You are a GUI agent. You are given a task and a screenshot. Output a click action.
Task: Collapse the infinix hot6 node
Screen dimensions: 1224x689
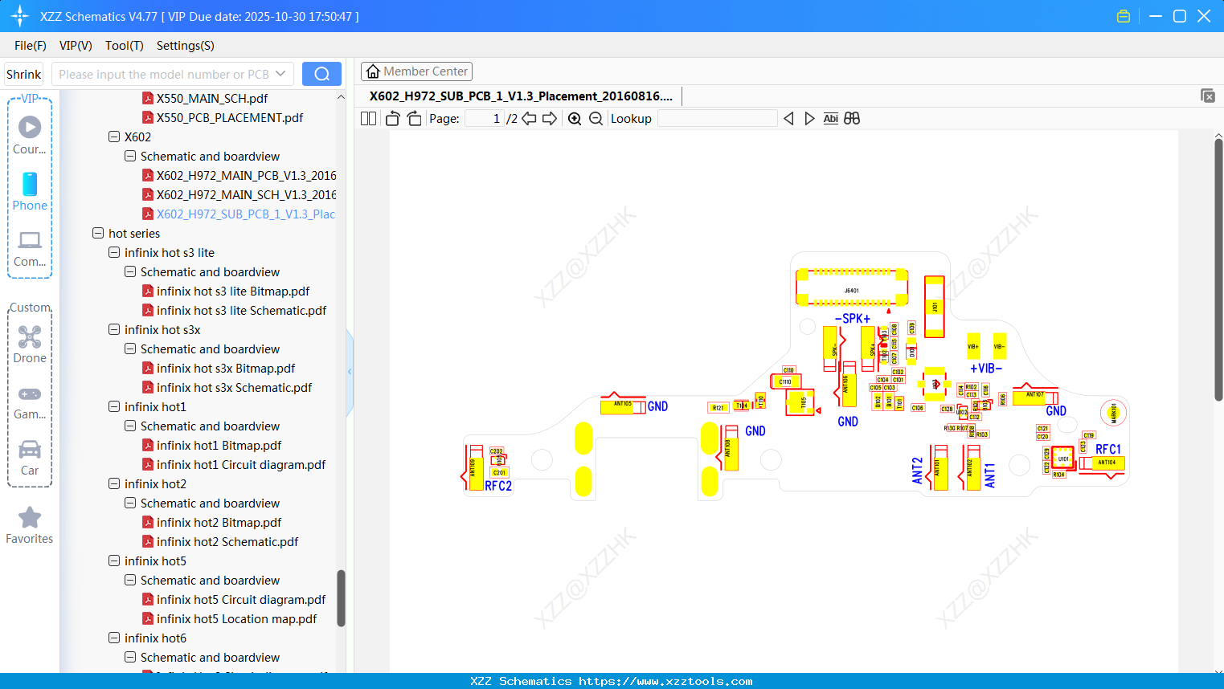pos(114,638)
